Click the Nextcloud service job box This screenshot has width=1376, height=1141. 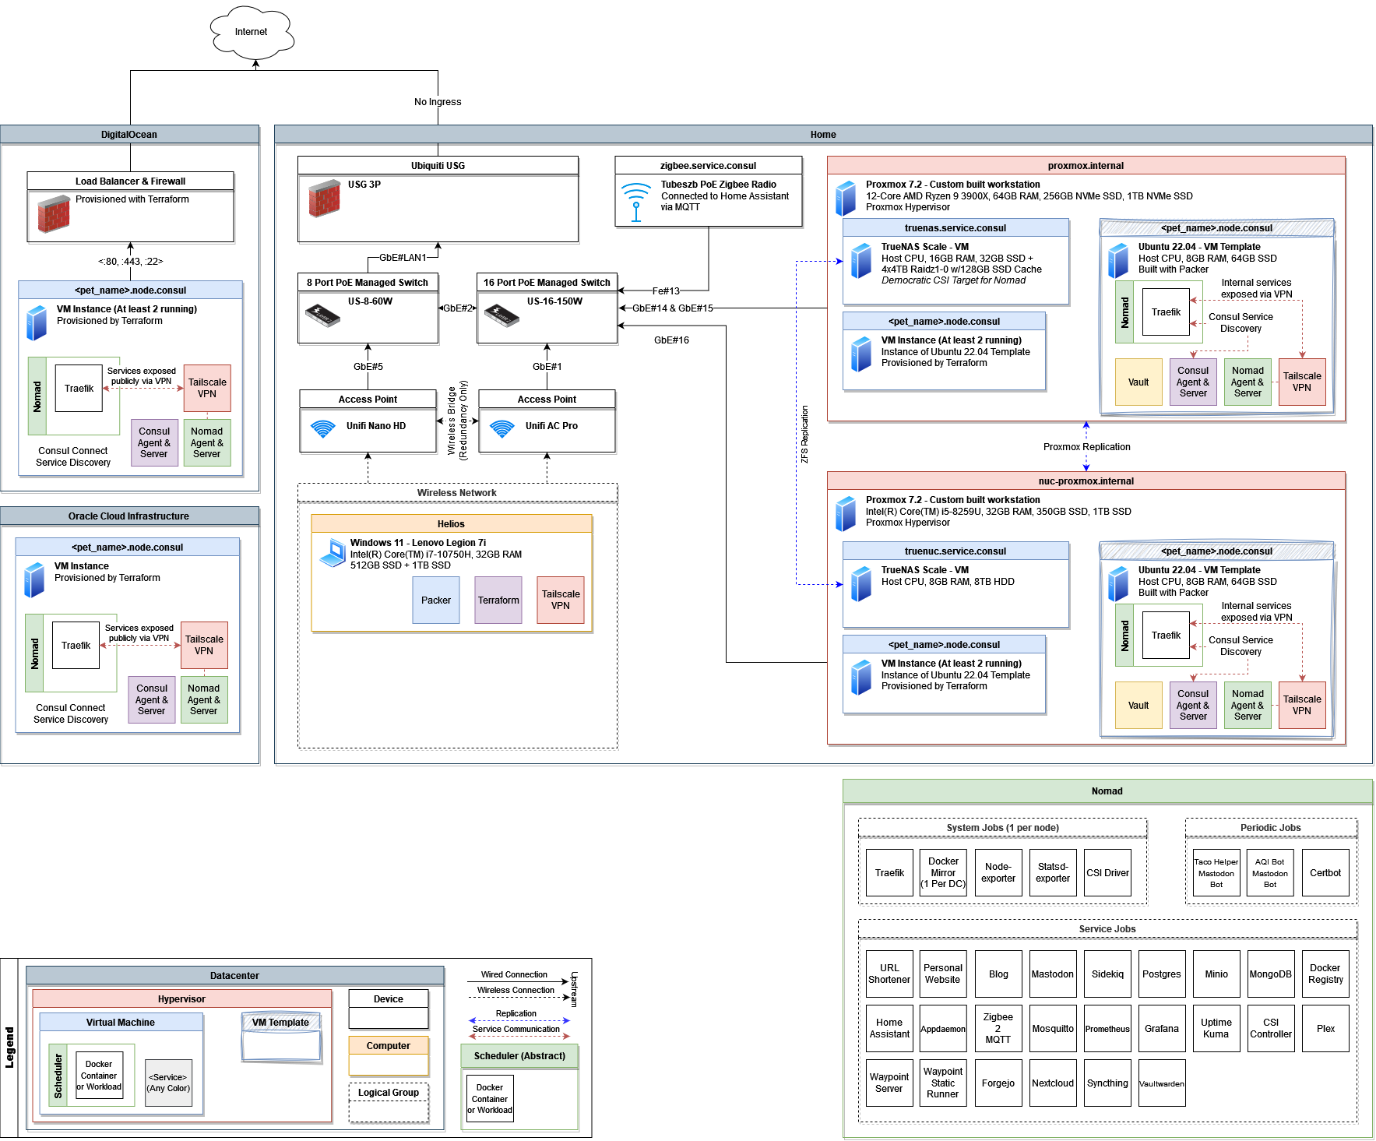point(1053,1083)
